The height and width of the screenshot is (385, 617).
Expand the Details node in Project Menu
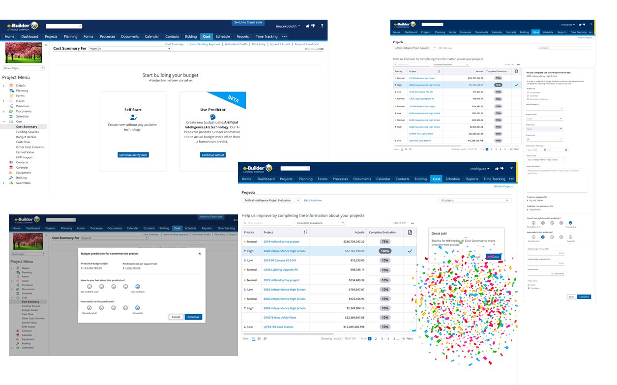coord(4,86)
